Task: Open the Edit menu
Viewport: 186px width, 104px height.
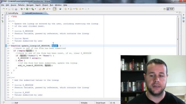Action: 7,5
